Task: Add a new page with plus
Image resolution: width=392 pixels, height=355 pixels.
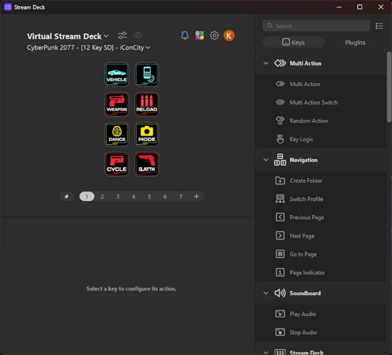Action: tap(196, 196)
